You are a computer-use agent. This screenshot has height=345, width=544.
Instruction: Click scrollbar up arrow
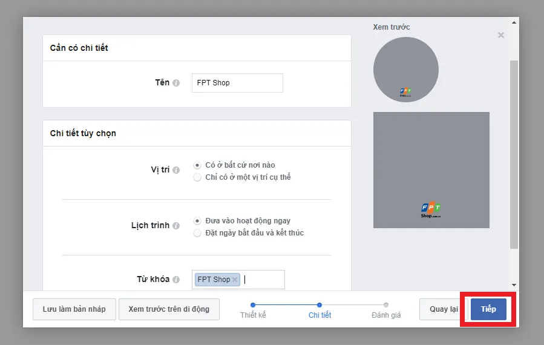[514, 22]
